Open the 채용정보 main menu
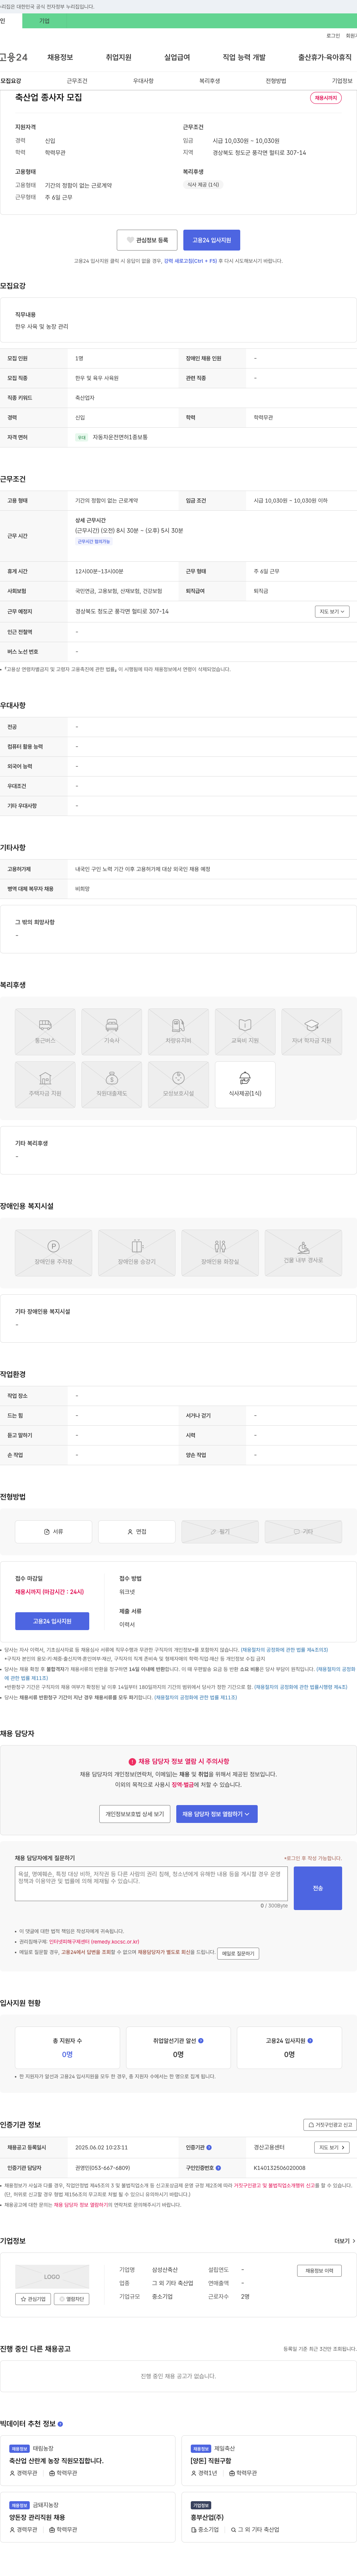Viewport: 357px width, 2576px height. 60,57
